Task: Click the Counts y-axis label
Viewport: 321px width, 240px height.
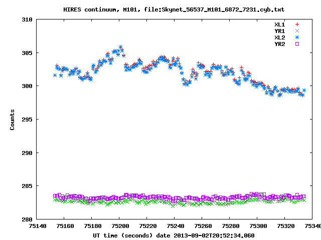Action: pos(12,119)
